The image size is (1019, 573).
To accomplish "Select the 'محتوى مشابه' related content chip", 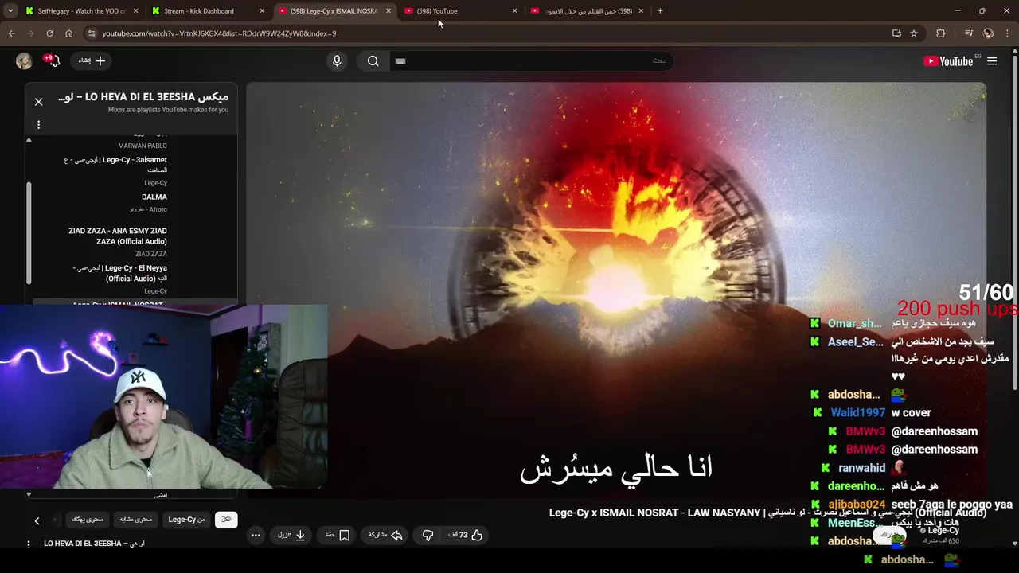I will point(136,520).
